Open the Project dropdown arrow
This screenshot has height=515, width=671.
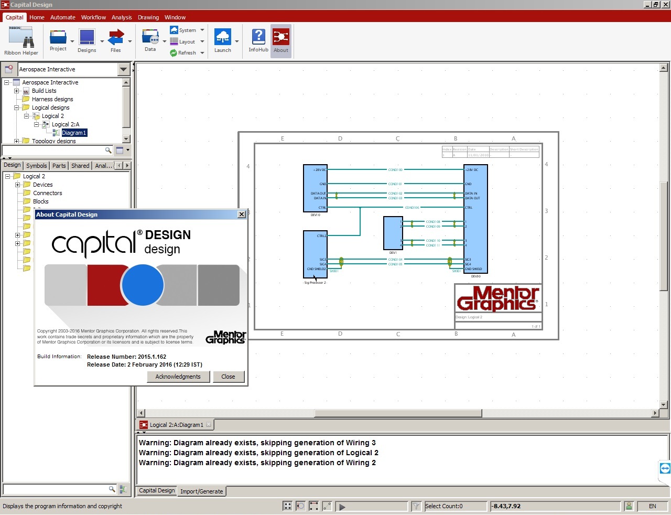(72, 41)
